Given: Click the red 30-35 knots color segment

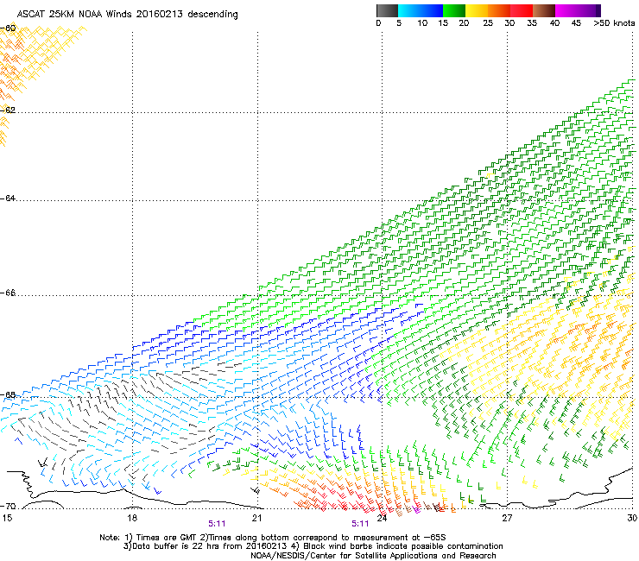Looking at the screenshot, I should pyautogui.click(x=522, y=10).
